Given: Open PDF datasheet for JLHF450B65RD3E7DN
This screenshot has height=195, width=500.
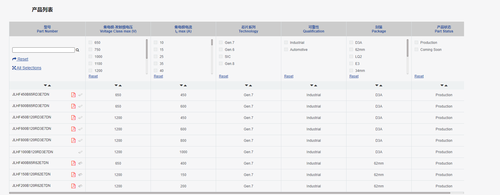Looking at the screenshot, I should pos(73,95).
